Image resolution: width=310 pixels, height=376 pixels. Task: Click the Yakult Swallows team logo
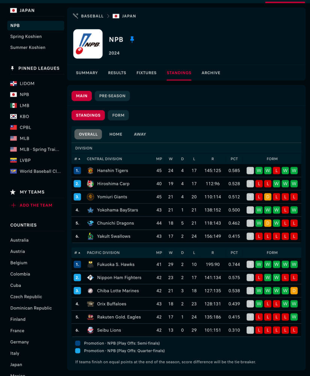point(90,236)
